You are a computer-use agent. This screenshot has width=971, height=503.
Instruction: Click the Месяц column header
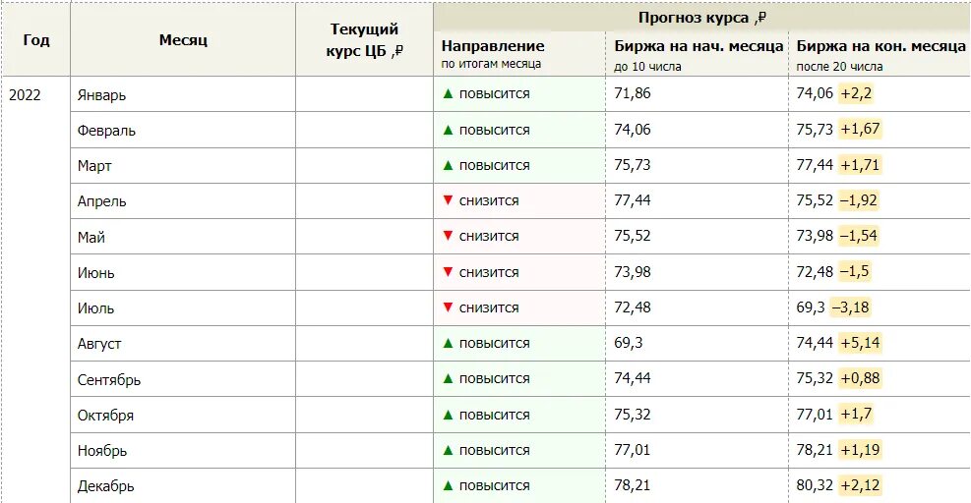point(183,40)
